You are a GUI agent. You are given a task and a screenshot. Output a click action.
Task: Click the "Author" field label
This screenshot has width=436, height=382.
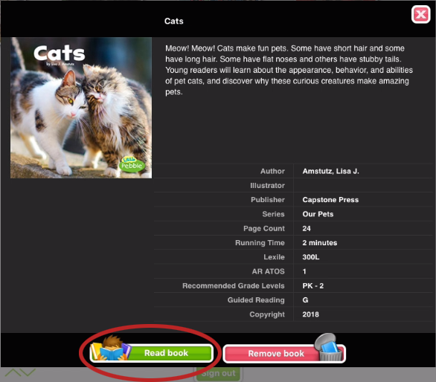(x=272, y=171)
